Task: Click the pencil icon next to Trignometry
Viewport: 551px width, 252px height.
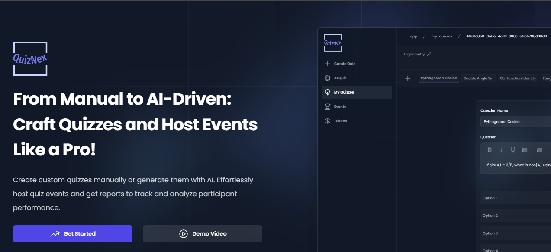Action: [x=429, y=54]
